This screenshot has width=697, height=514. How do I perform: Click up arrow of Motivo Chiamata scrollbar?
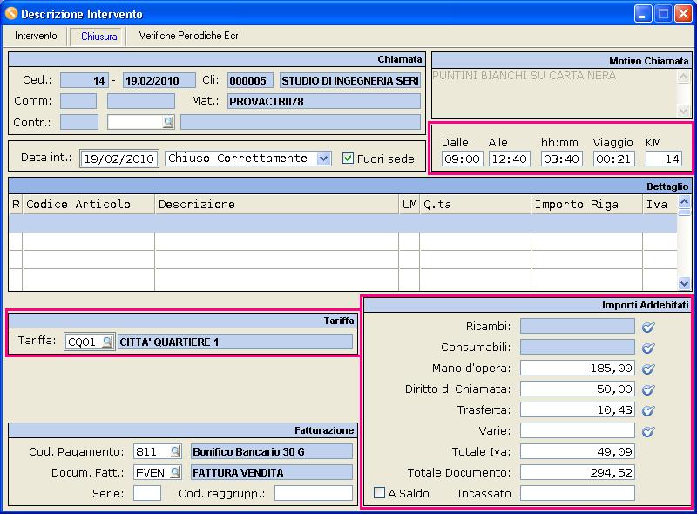point(683,77)
